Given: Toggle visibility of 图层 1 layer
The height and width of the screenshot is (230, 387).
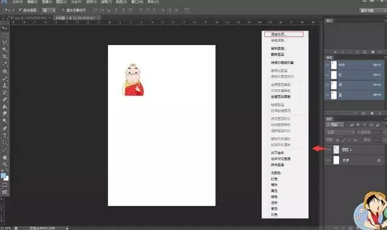Looking at the screenshot, I should click(x=328, y=149).
